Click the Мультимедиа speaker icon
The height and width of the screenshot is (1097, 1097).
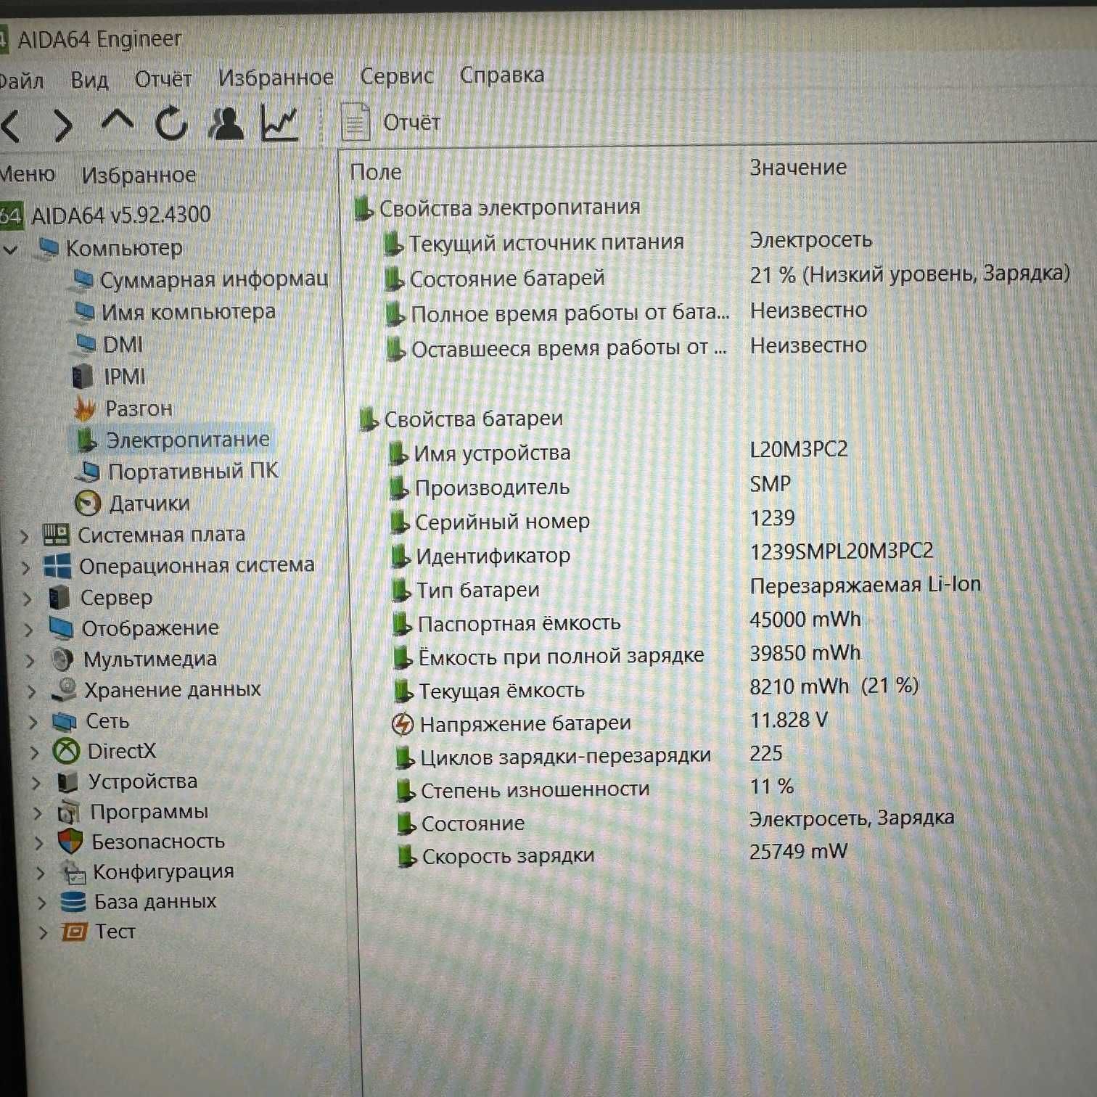coord(62,659)
